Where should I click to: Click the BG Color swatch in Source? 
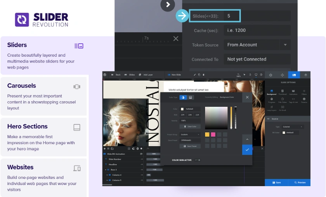[284, 133]
